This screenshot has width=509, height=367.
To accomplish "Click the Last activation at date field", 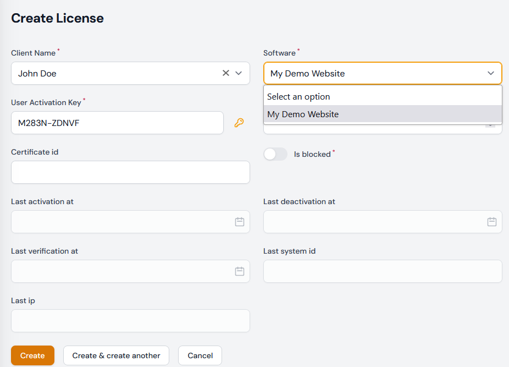I will click(121, 222).
